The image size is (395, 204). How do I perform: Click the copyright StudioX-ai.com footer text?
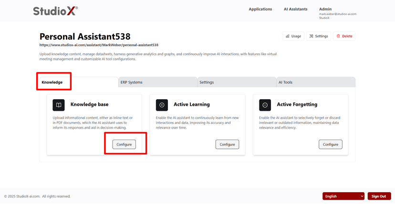tap(37, 196)
